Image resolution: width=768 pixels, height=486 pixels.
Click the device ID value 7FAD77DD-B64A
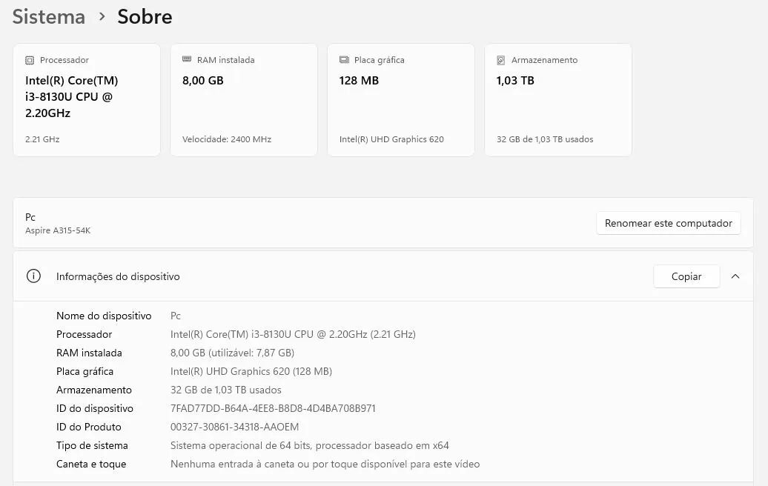point(273,408)
